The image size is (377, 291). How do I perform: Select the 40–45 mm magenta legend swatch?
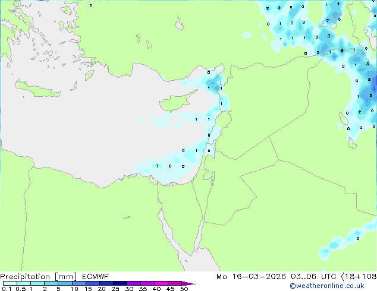[x=161, y=283]
